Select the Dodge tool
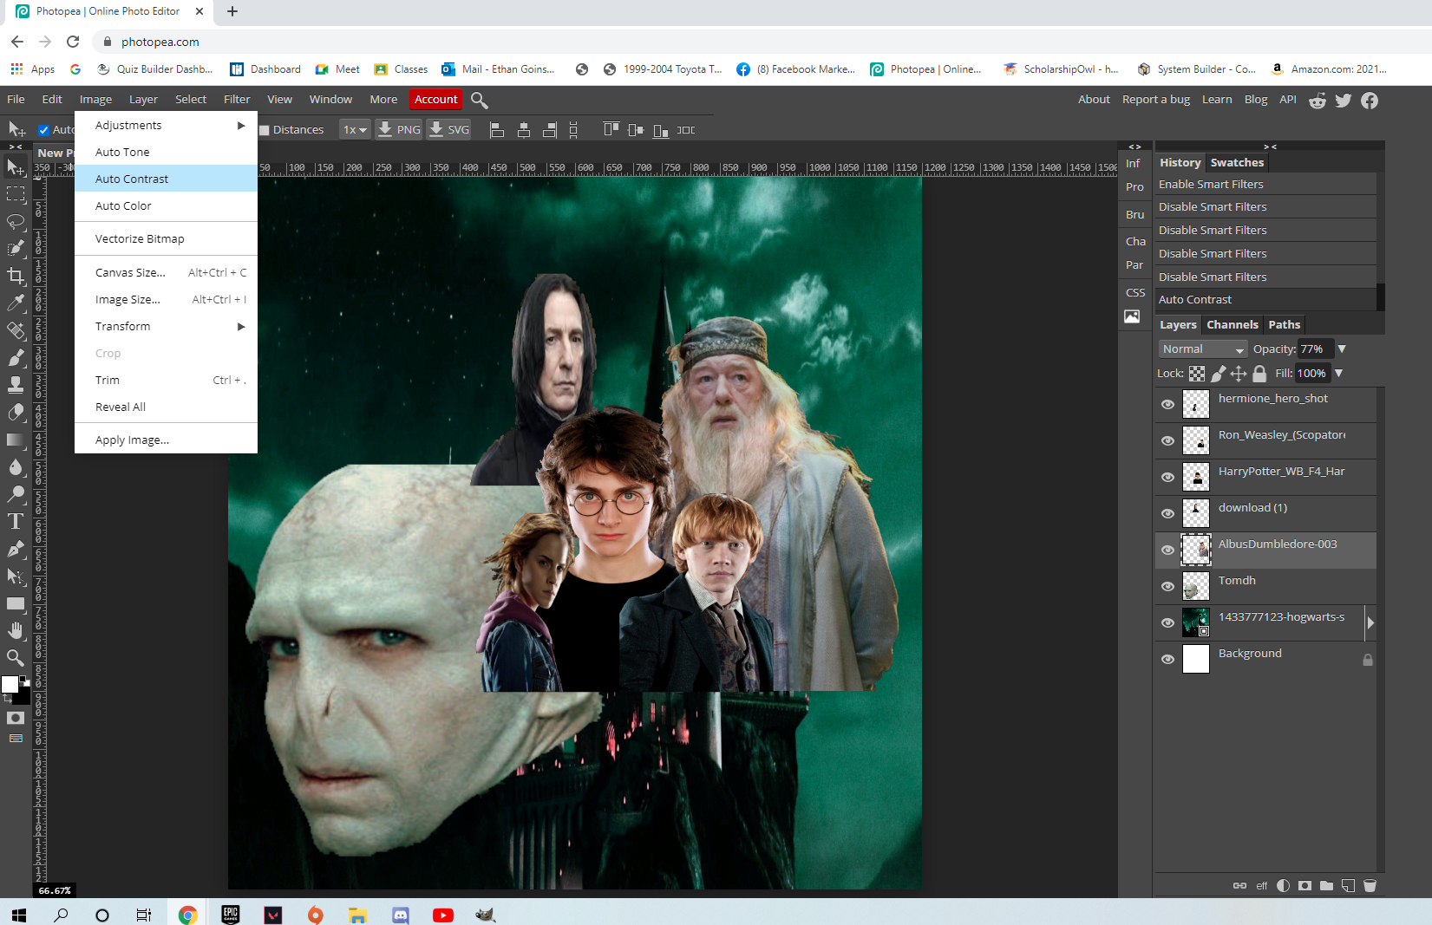The height and width of the screenshot is (925, 1432). [x=16, y=494]
